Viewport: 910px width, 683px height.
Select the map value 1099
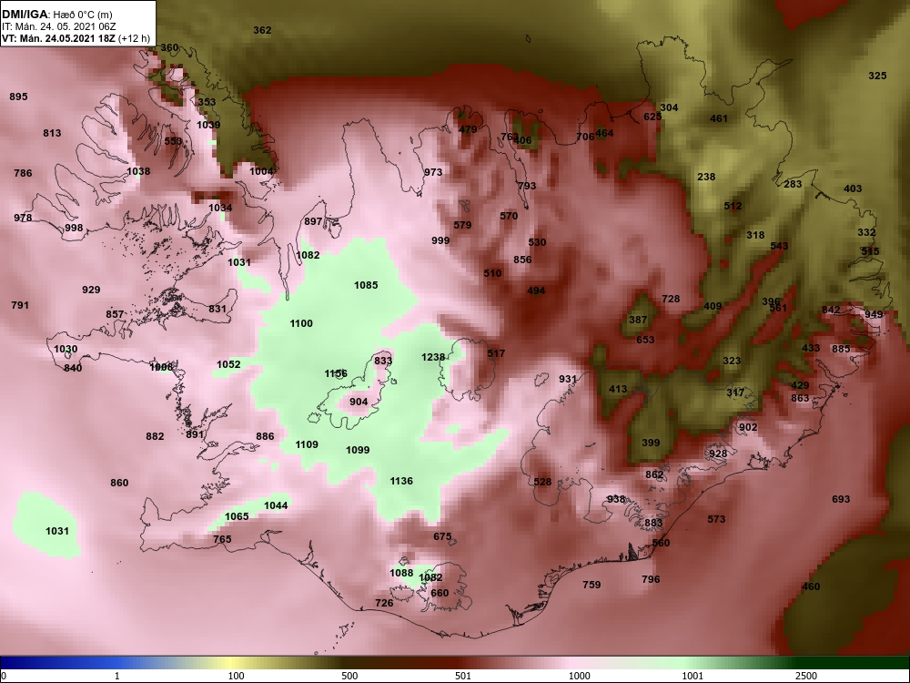358,450
